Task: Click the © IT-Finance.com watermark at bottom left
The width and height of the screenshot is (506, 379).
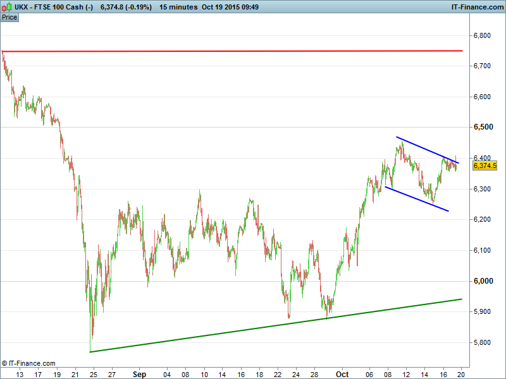Action: (x=29, y=363)
